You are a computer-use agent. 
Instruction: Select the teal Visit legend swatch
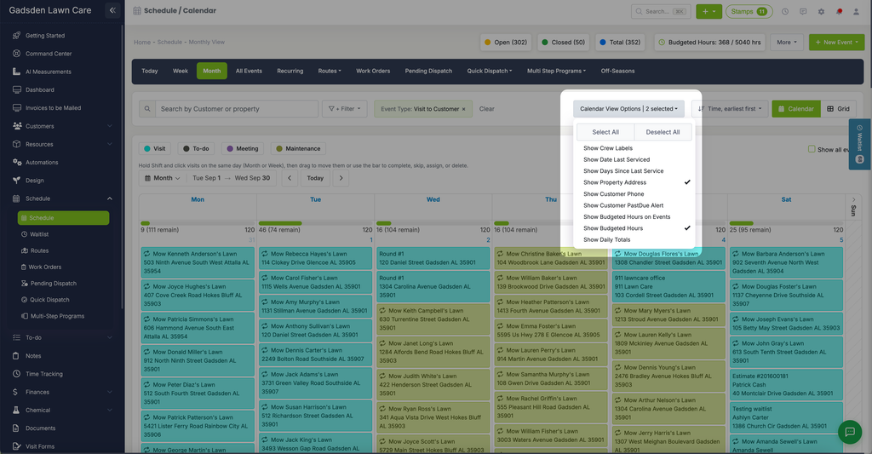pos(147,148)
